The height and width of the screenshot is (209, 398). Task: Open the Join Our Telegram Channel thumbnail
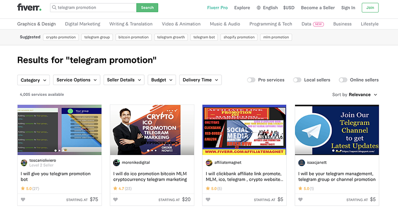coord(337,130)
